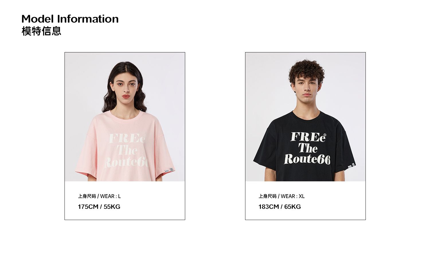Click the 上身尺码 label under the black shirt
Viewport: 430px width, 263px height.
click(x=267, y=196)
